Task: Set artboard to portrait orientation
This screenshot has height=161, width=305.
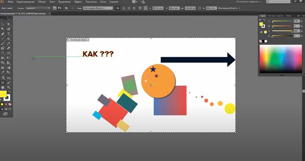Action: [55, 8]
